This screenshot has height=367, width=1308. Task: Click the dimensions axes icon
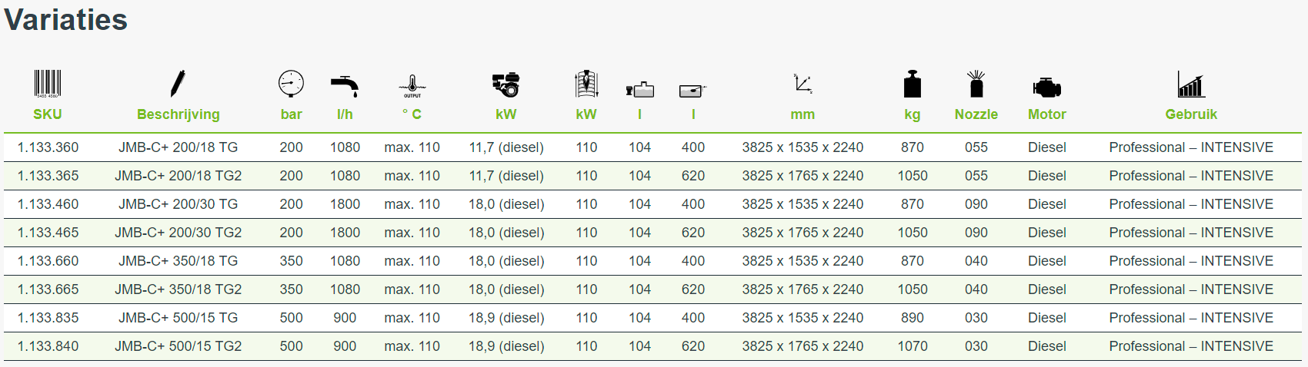pos(802,84)
